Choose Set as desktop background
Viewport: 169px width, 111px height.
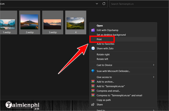point(123,35)
